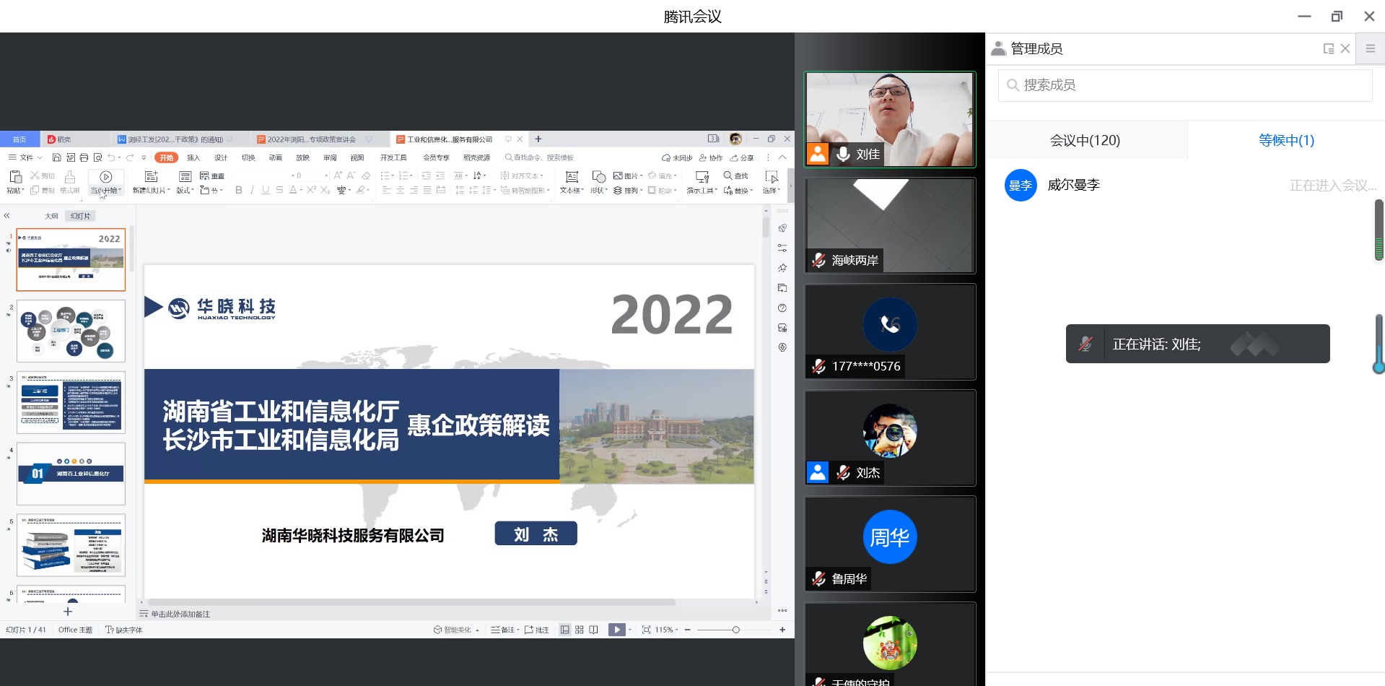Click the zoom out minus button
The image size is (1385, 686).
[688, 630]
